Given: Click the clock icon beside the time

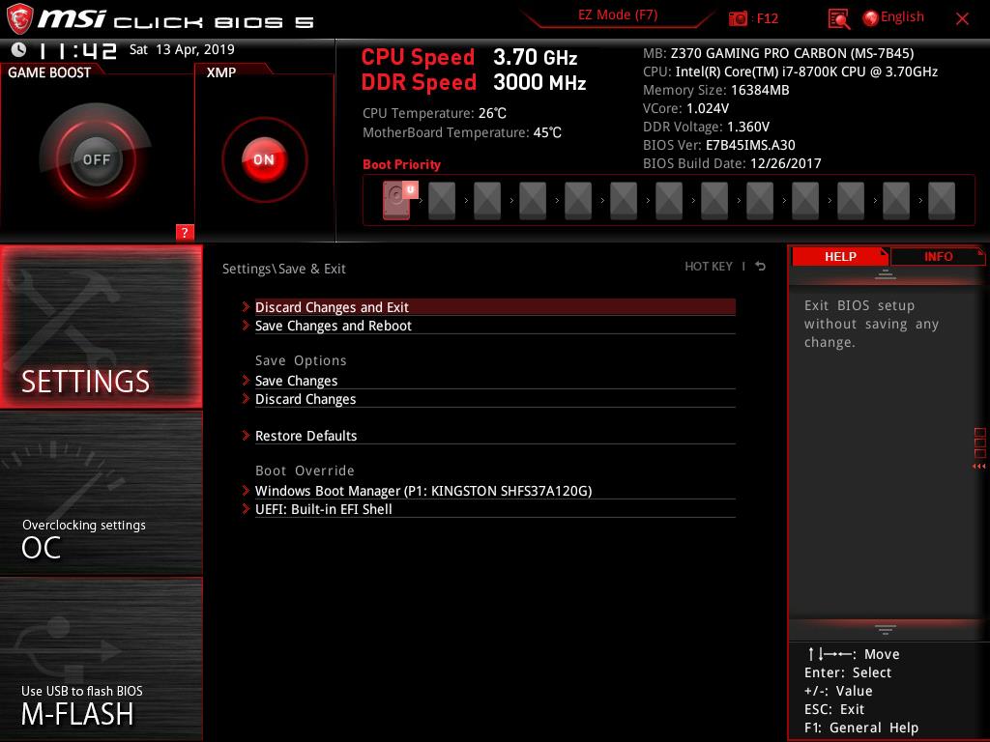Looking at the screenshot, I should click(x=19, y=49).
